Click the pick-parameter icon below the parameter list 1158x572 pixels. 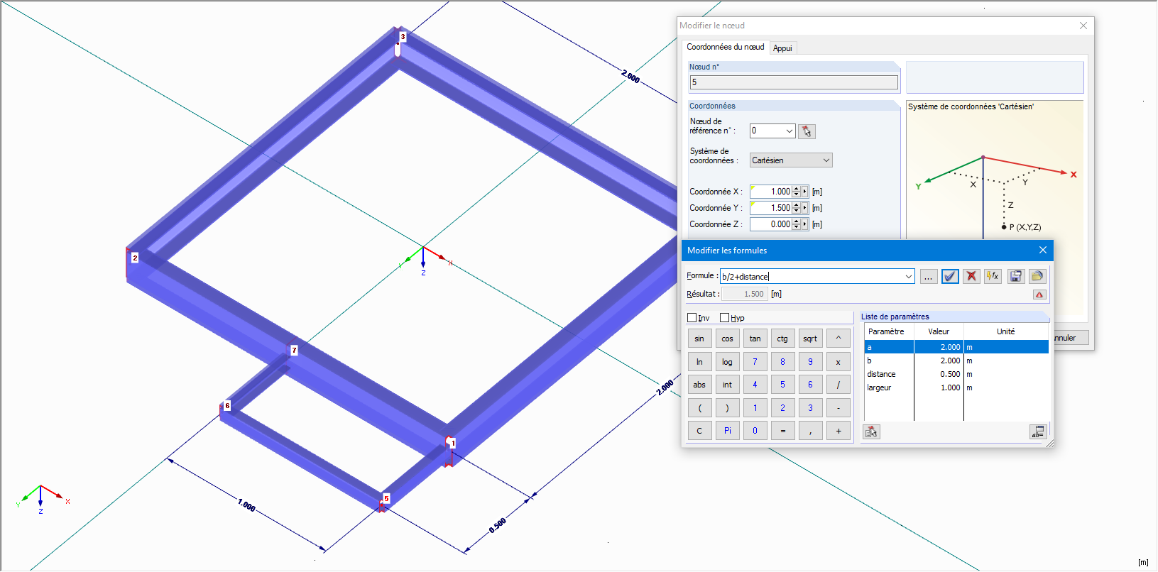tap(871, 431)
